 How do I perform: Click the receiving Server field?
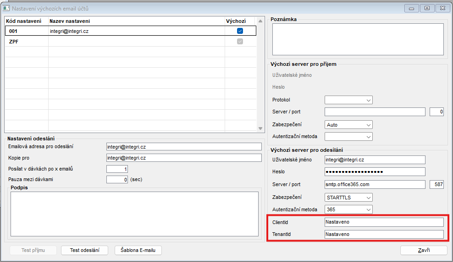[375, 112]
